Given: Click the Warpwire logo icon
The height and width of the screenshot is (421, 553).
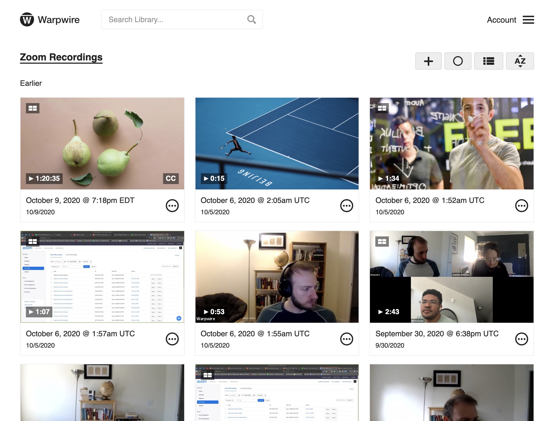Looking at the screenshot, I should (x=27, y=19).
